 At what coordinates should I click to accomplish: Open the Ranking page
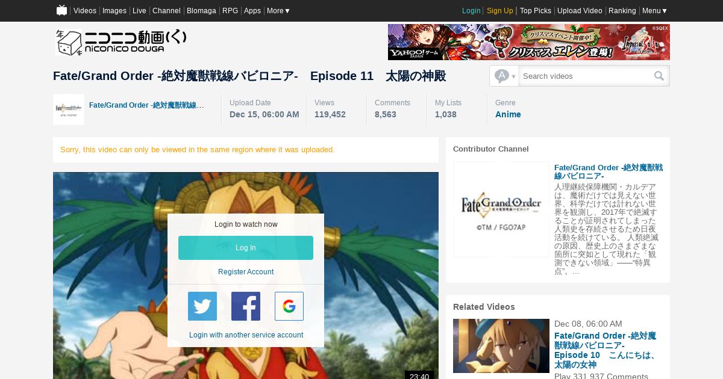pos(622,11)
